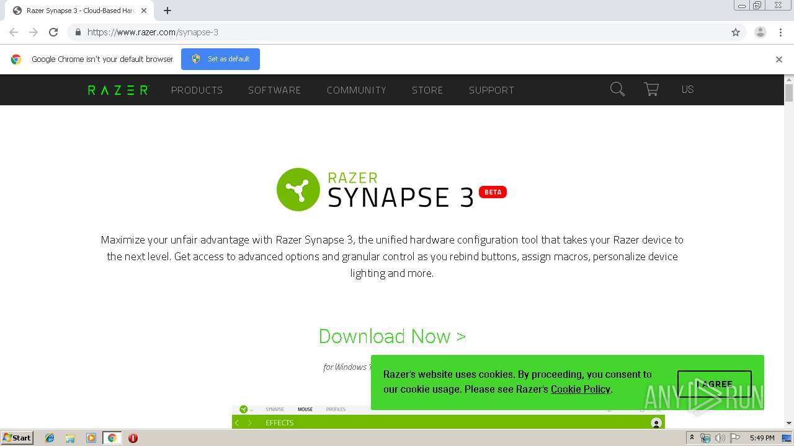Open network tray icon
The width and height of the screenshot is (794, 446).
pos(705,438)
